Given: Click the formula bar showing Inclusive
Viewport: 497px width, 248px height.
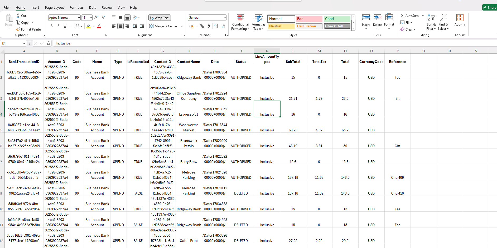Looking at the screenshot, I should pyautogui.click(x=274, y=43).
